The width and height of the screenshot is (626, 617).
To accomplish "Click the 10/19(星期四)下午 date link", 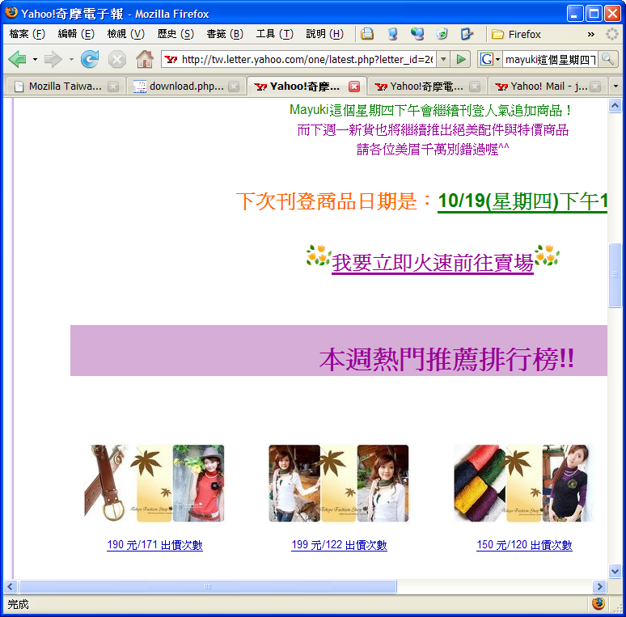I will [522, 201].
